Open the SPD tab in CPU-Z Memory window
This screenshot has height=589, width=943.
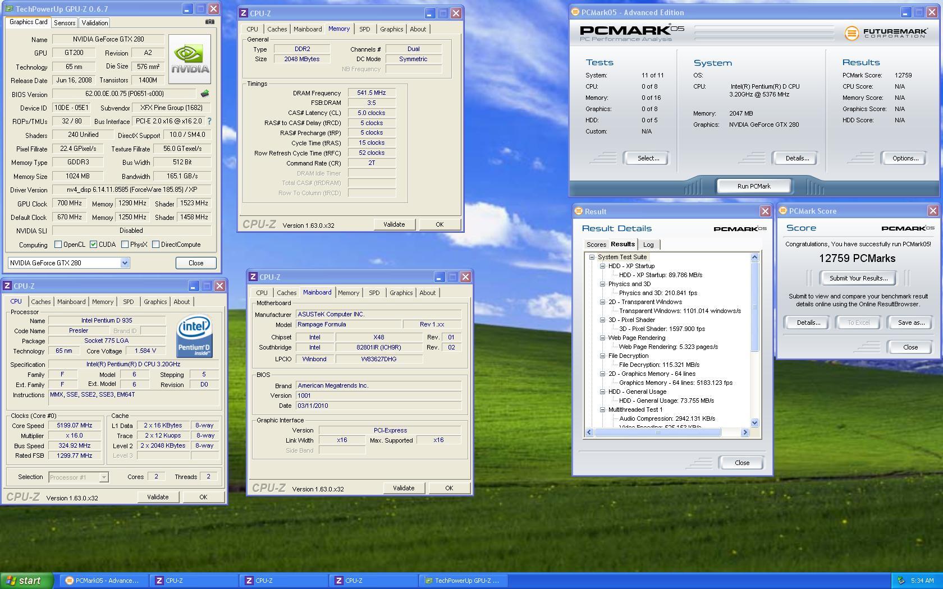[365, 29]
